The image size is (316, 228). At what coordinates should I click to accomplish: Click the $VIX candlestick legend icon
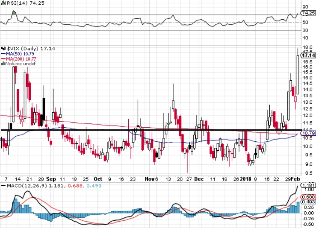coord(3,49)
